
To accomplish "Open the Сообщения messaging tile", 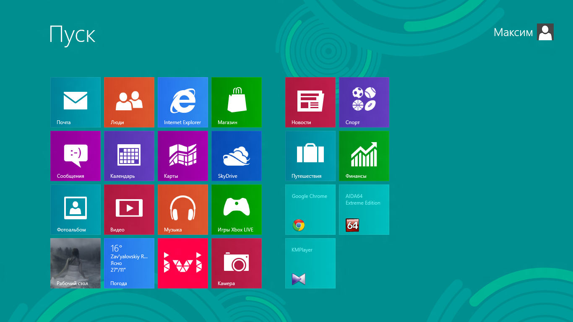I will tap(76, 156).
